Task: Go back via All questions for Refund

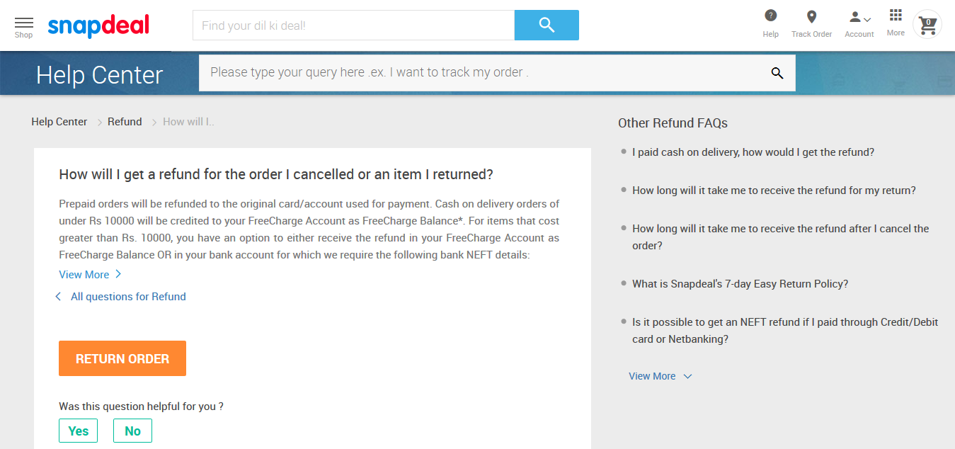Action: (127, 296)
